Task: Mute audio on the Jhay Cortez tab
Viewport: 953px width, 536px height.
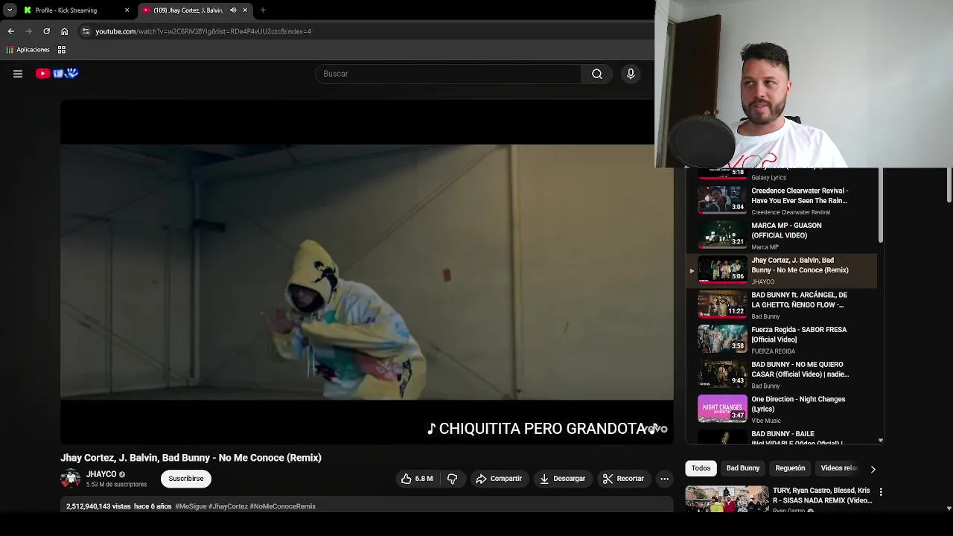Action: [233, 10]
